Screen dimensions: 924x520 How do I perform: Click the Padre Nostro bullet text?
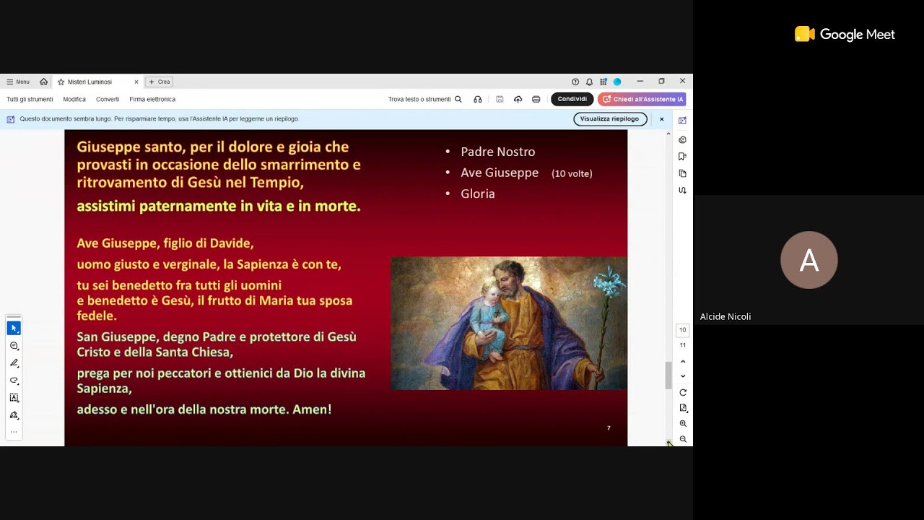[x=498, y=152]
